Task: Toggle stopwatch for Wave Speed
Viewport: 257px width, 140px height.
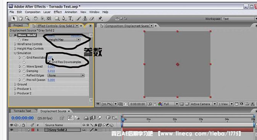Action: [24, 67]
